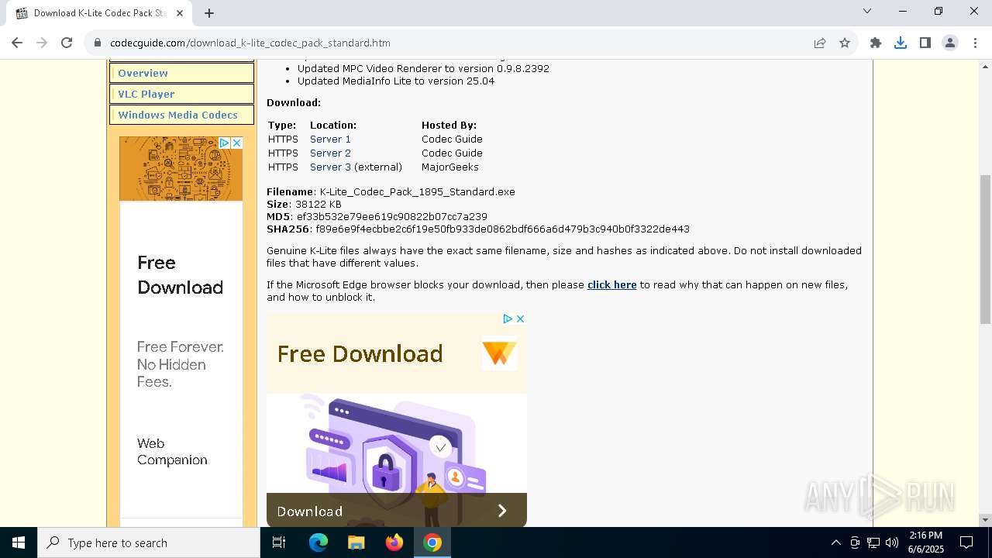The width and height of the screenshot is (992, 558).
Task: Click the Chrome taskbar icon
Action: tap(432, 542)
